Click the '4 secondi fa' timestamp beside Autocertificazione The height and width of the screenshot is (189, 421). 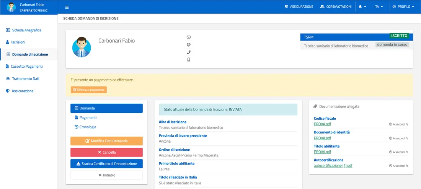tap(399, 166)
